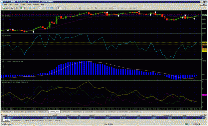Zoom out the chart with magnifier minus

point(34,8)
